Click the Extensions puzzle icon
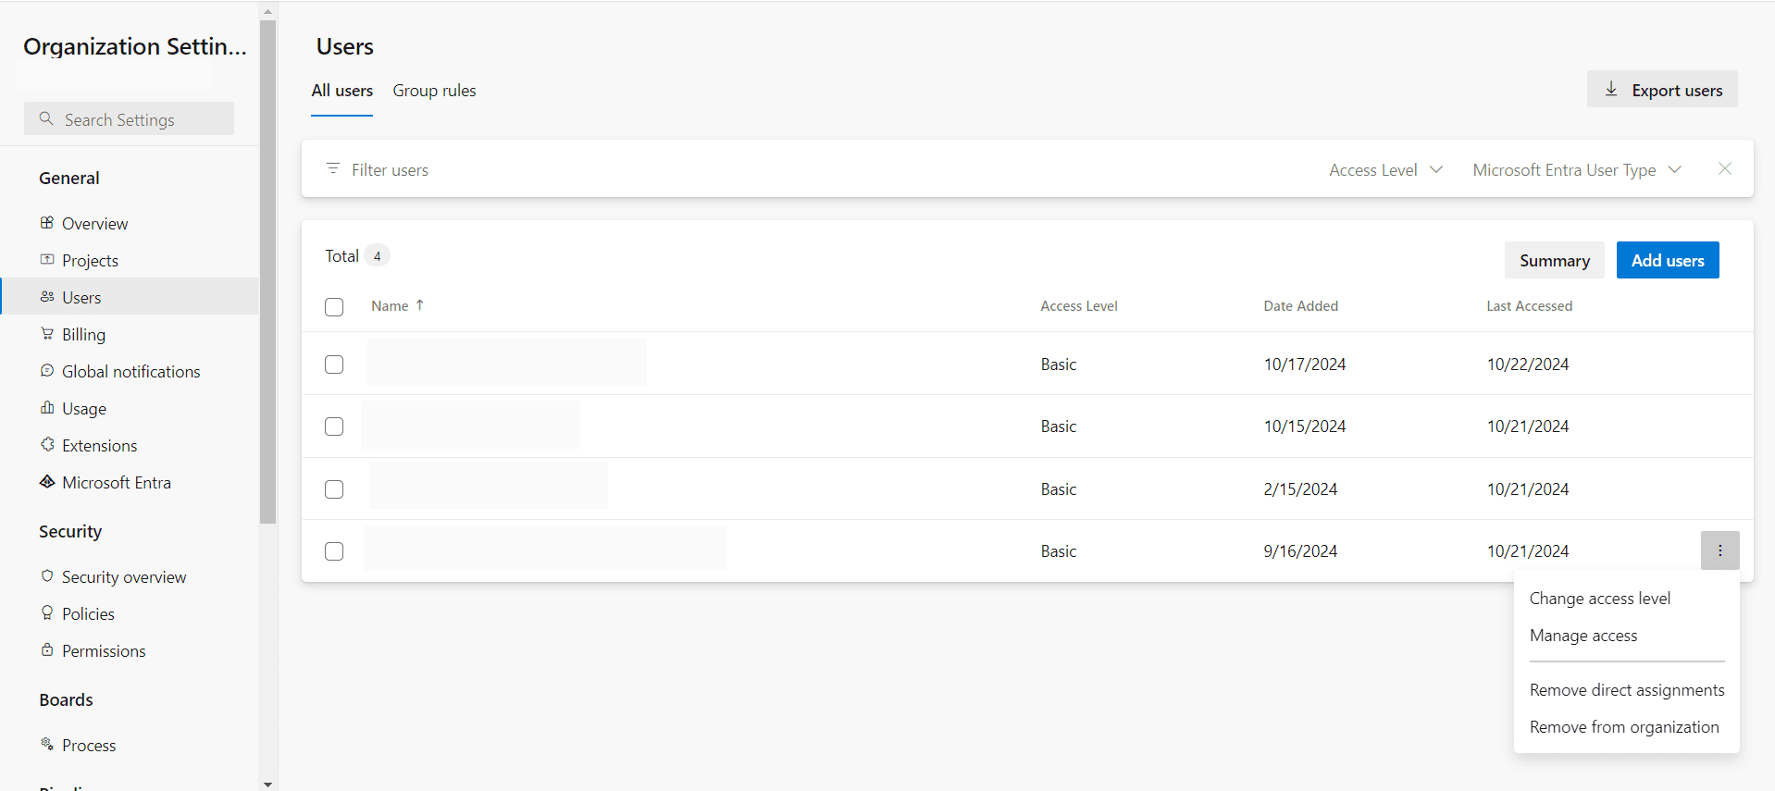Image resolution: width=1775 pixels, height=791 pixels. coord(47,445)
